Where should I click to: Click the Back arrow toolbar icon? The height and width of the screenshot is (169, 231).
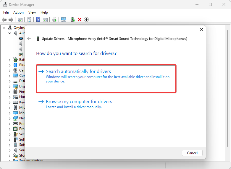[x=4, y=19]
